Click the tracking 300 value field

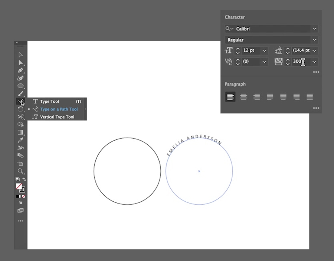pyautogui.click(x=301, y=62)
